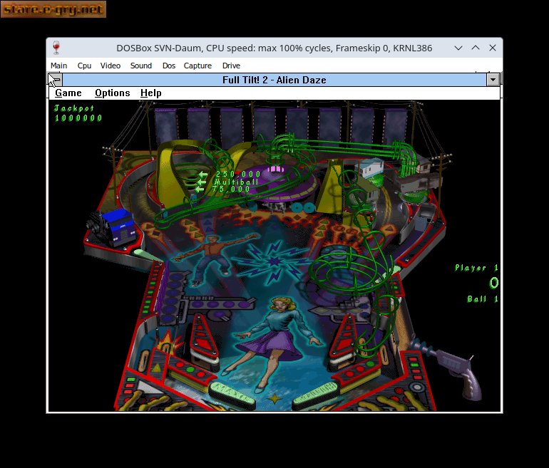Click the purple flying saucer
This screenshot has width=549, height=468.
coord(280,185)
